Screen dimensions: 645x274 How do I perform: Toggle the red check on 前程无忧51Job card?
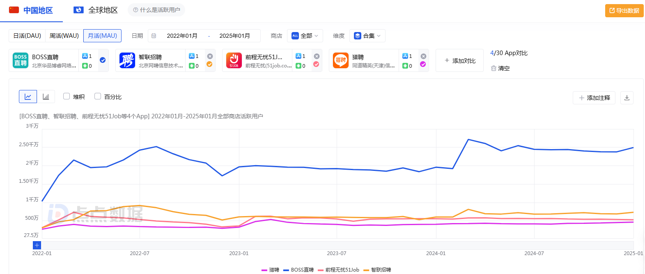coord(316,64)
